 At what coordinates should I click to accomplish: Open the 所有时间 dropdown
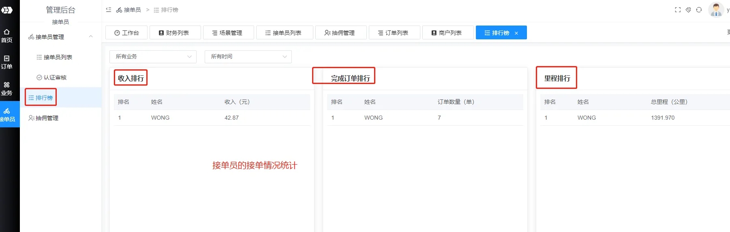point(248,57)
